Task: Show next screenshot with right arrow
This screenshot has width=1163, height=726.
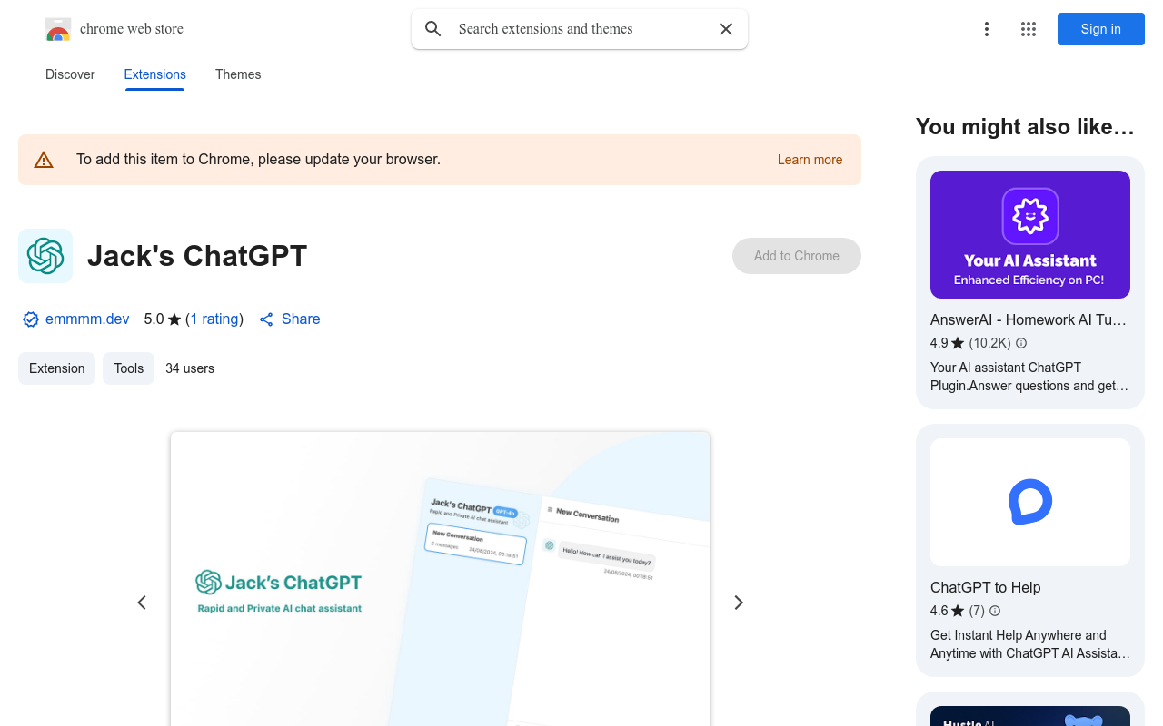Action: click(739, 603)
